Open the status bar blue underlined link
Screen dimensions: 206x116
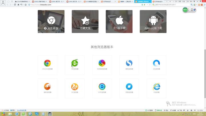point(21,110)
